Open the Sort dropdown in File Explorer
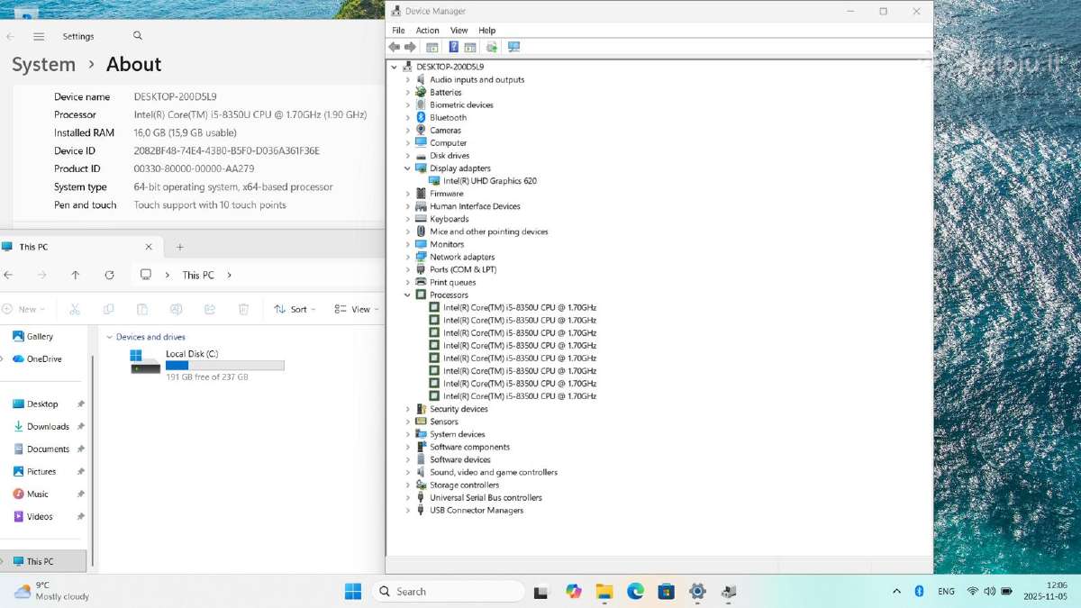 295,309
